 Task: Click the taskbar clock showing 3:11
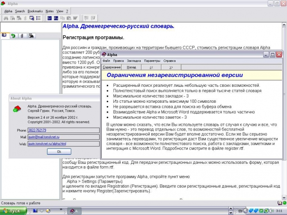[x=279, y=211]
